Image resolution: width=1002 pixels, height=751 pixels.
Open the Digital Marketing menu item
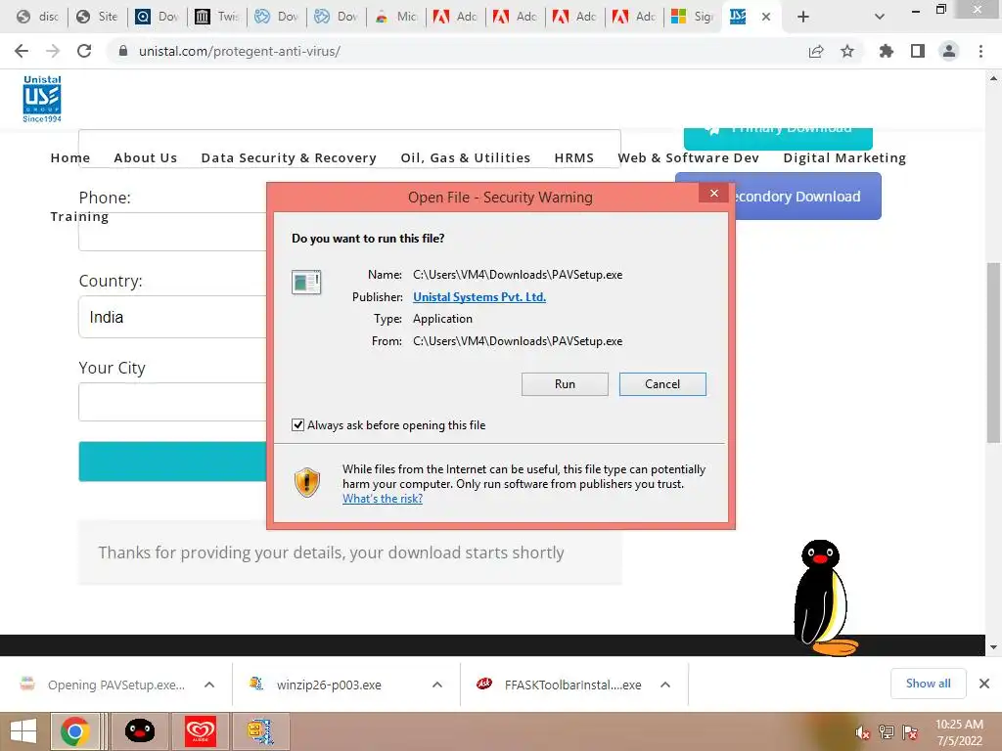(x=844, y=157)
